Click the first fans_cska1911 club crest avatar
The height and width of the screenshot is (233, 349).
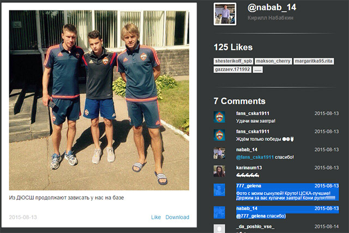219,117
